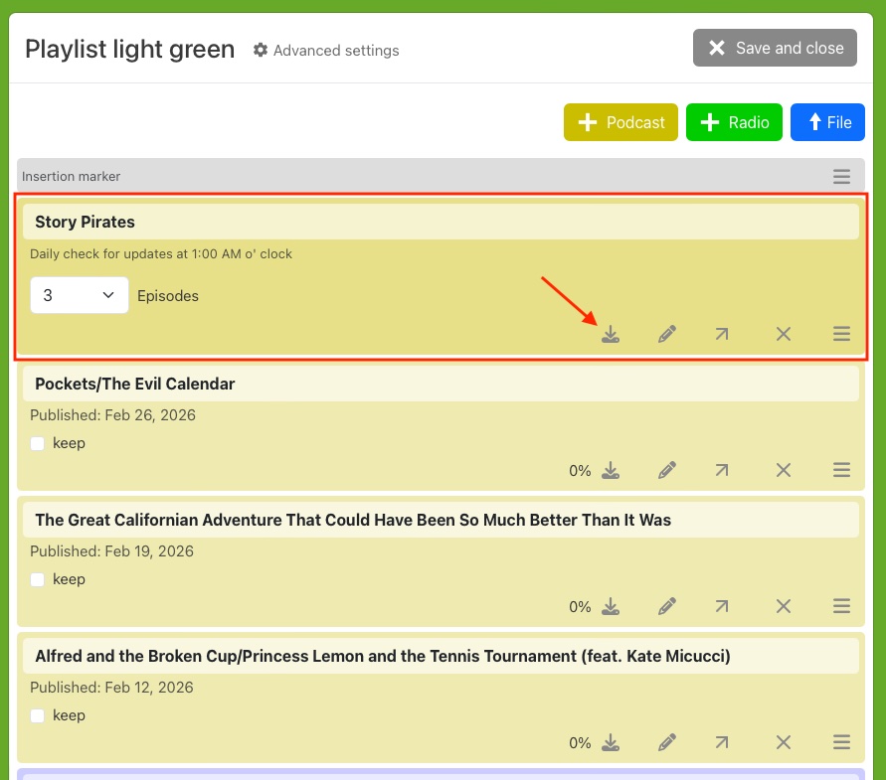
Task: Open Story Pirates hamburger menu handle
Action: pos(841,334)
